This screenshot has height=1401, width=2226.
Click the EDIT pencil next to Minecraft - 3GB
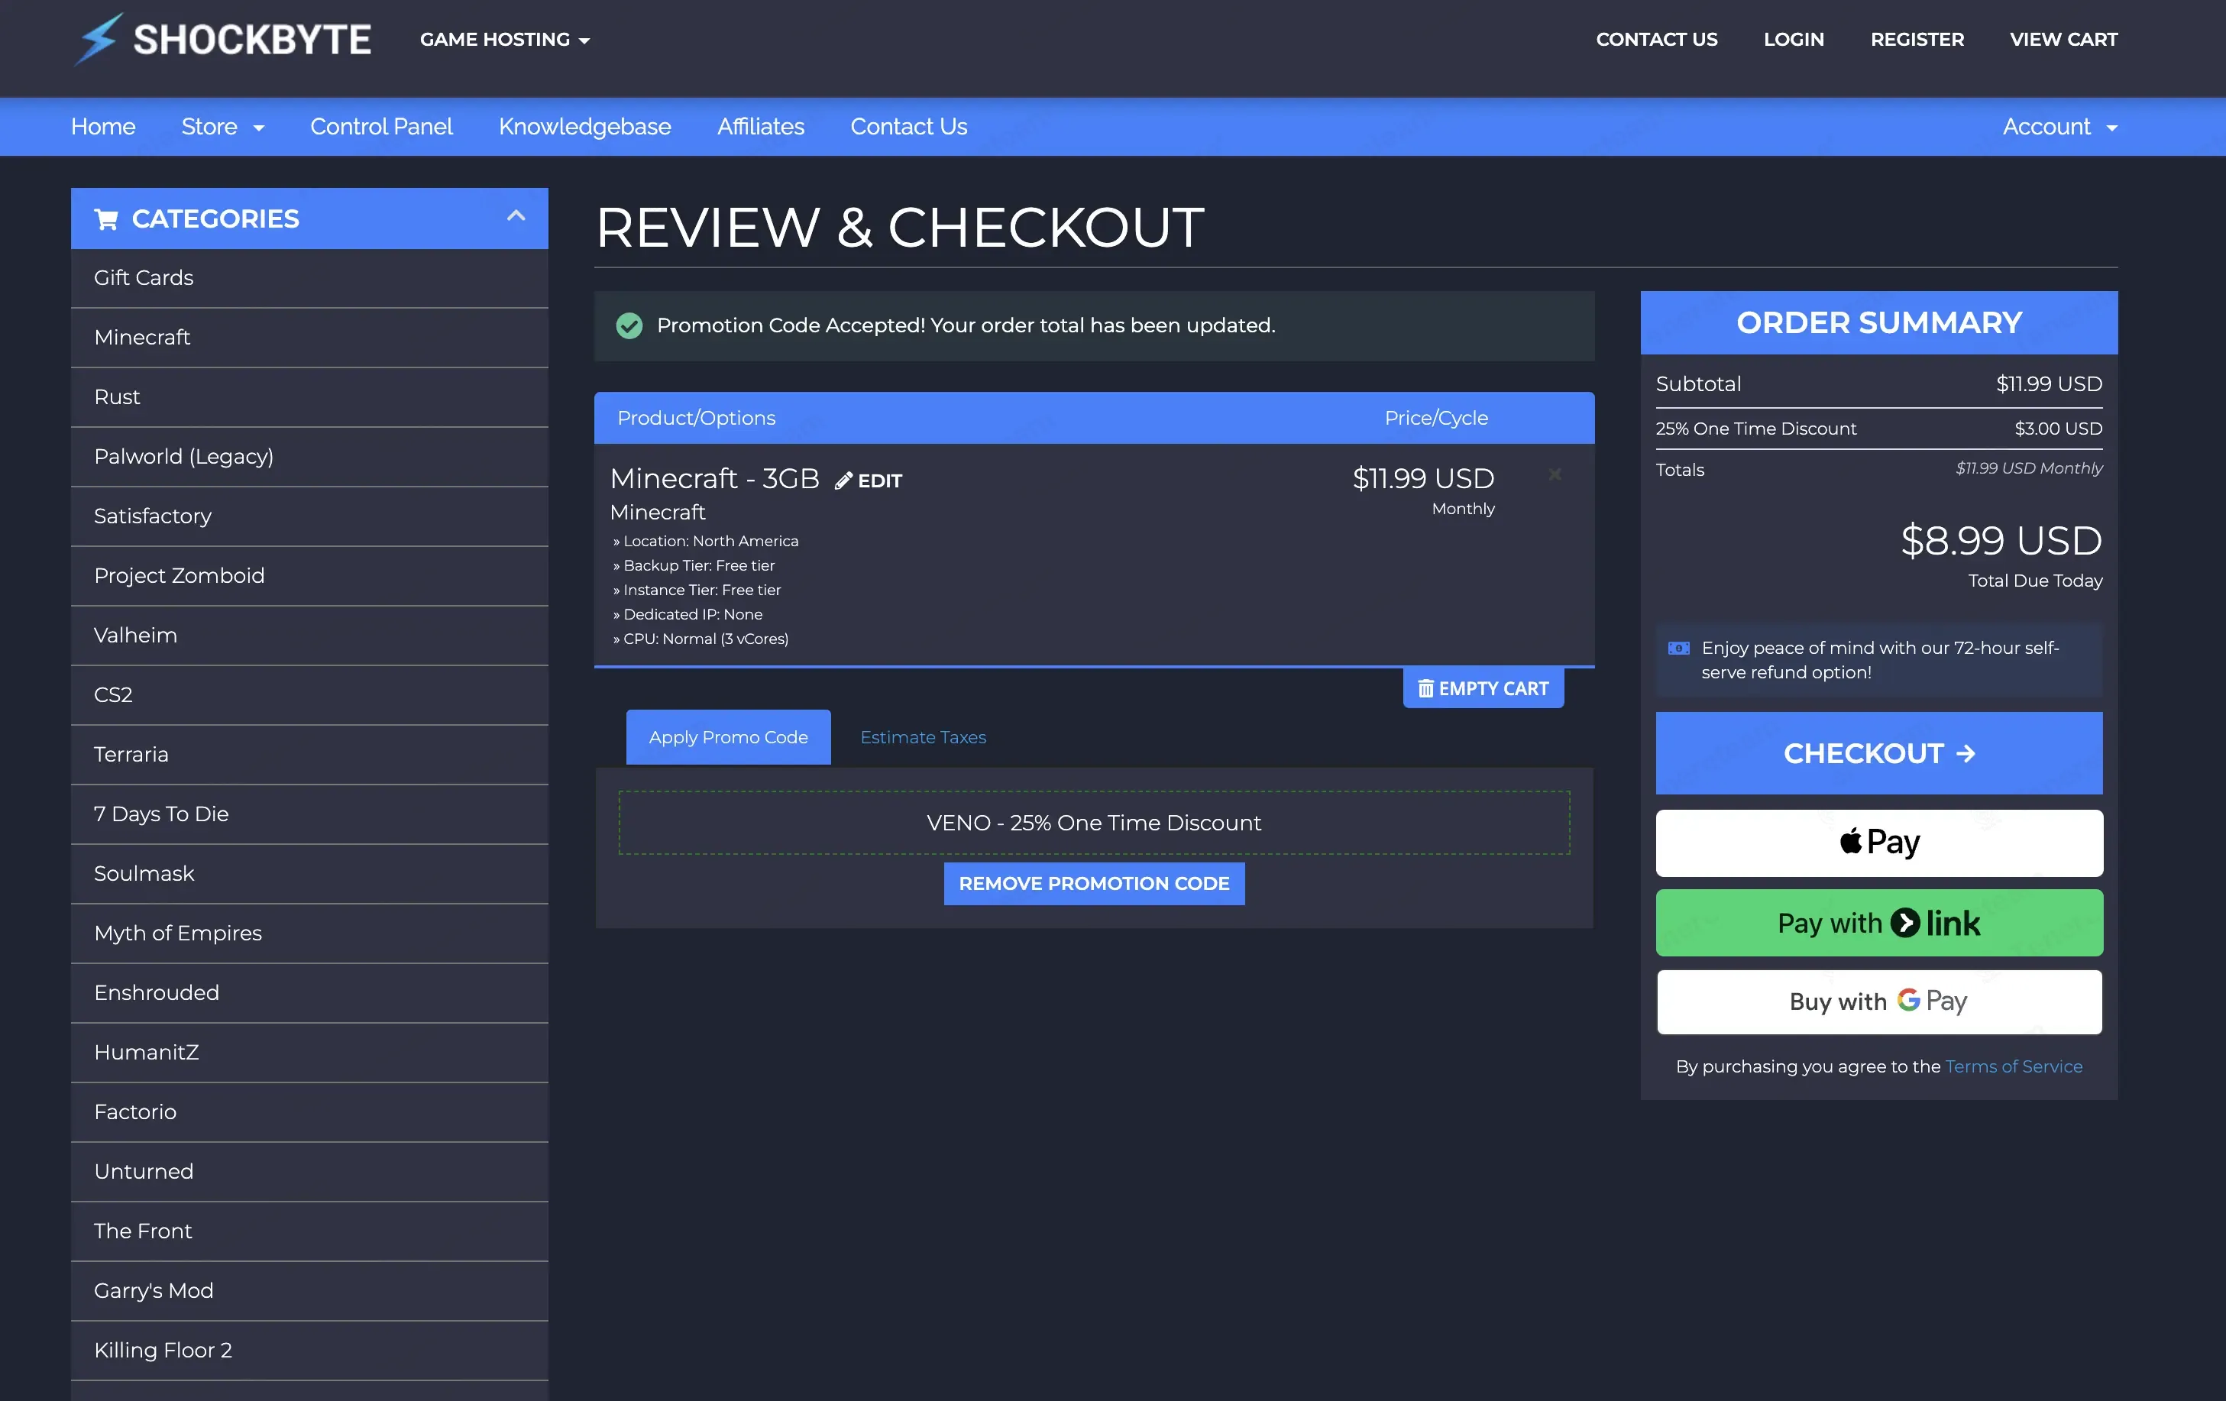[868, 480]
